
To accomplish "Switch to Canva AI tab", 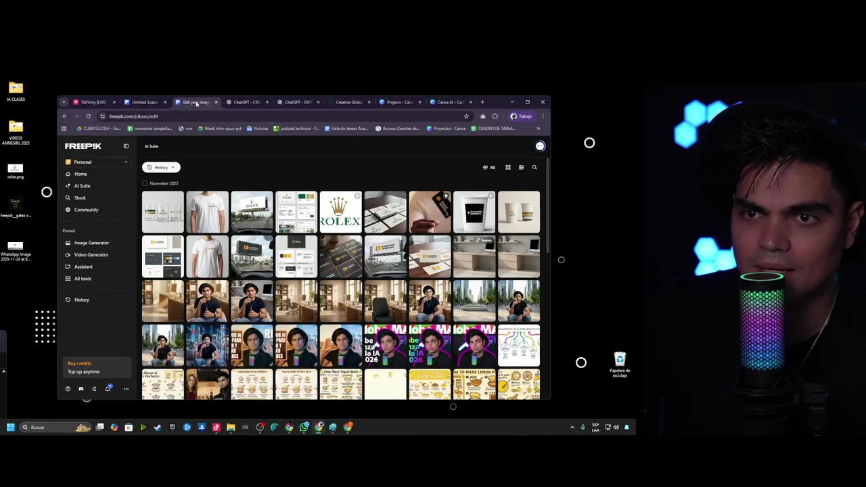I will pyautogui.click(x=451, y=102).
